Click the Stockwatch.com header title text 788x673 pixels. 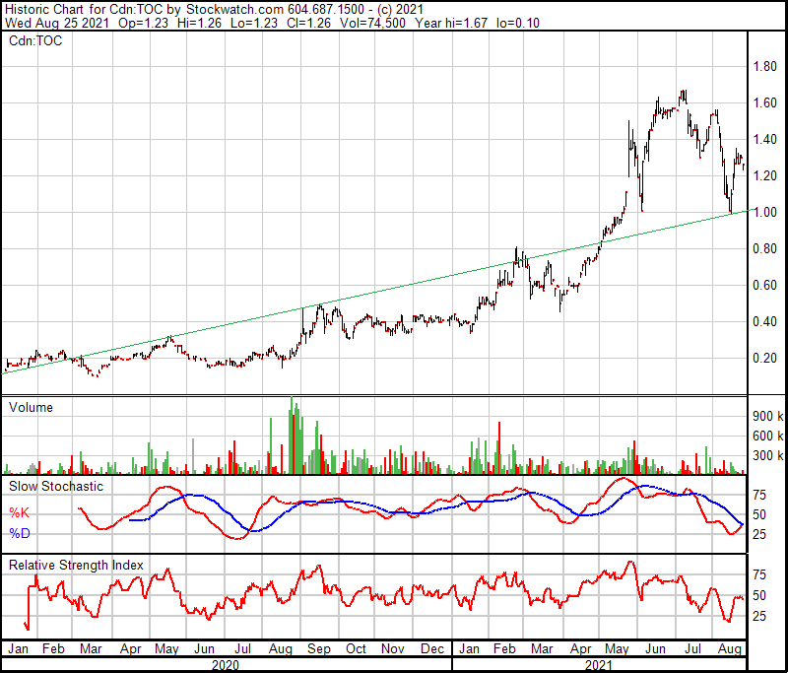click(x=234, y=9)
